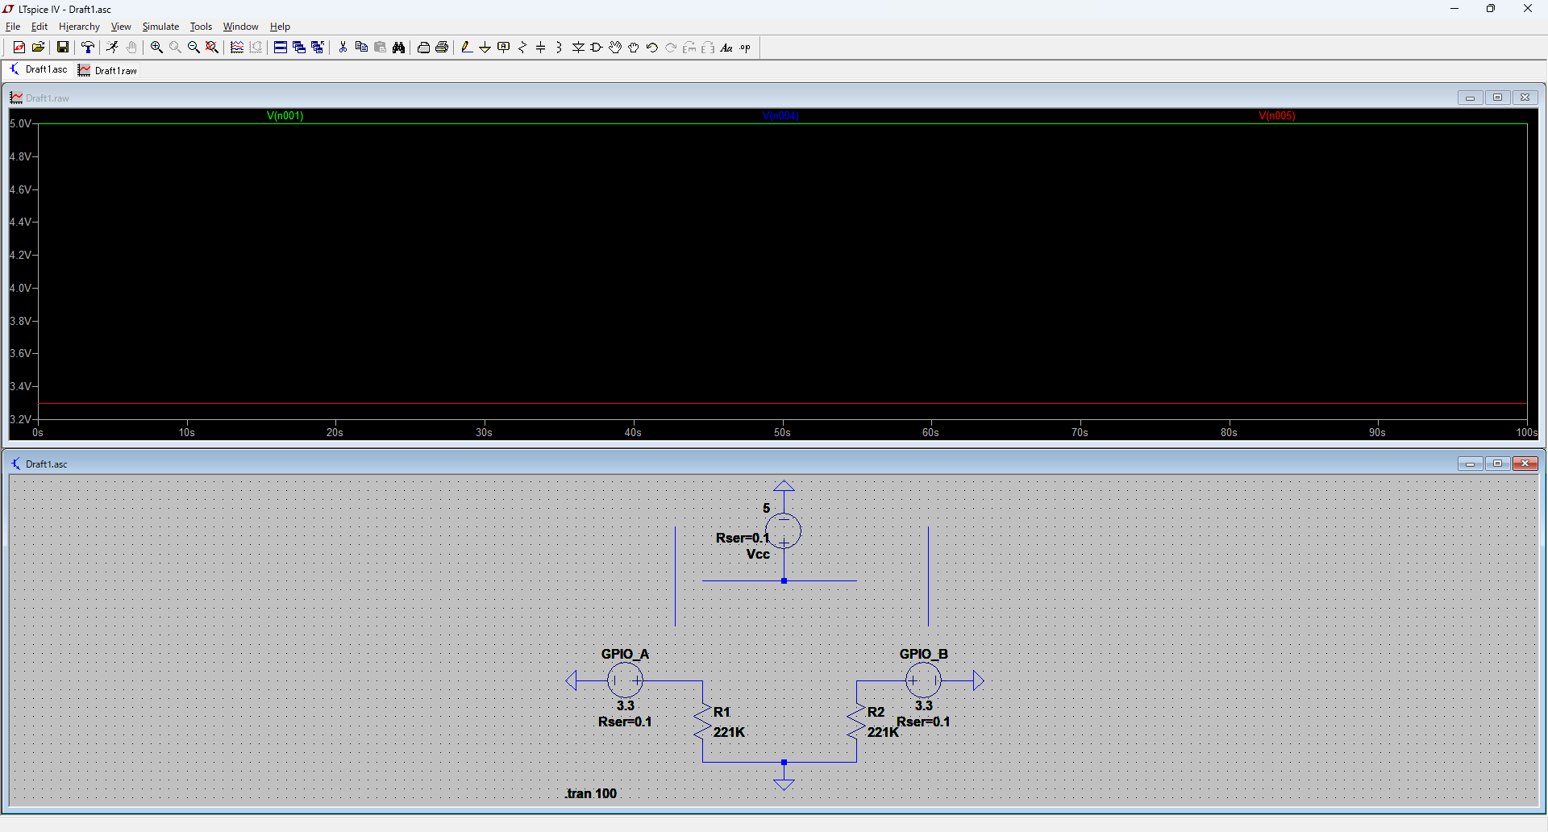1548x832 pixels.
Task: Open the Simulate menu
Action: (x=160, y=27)
